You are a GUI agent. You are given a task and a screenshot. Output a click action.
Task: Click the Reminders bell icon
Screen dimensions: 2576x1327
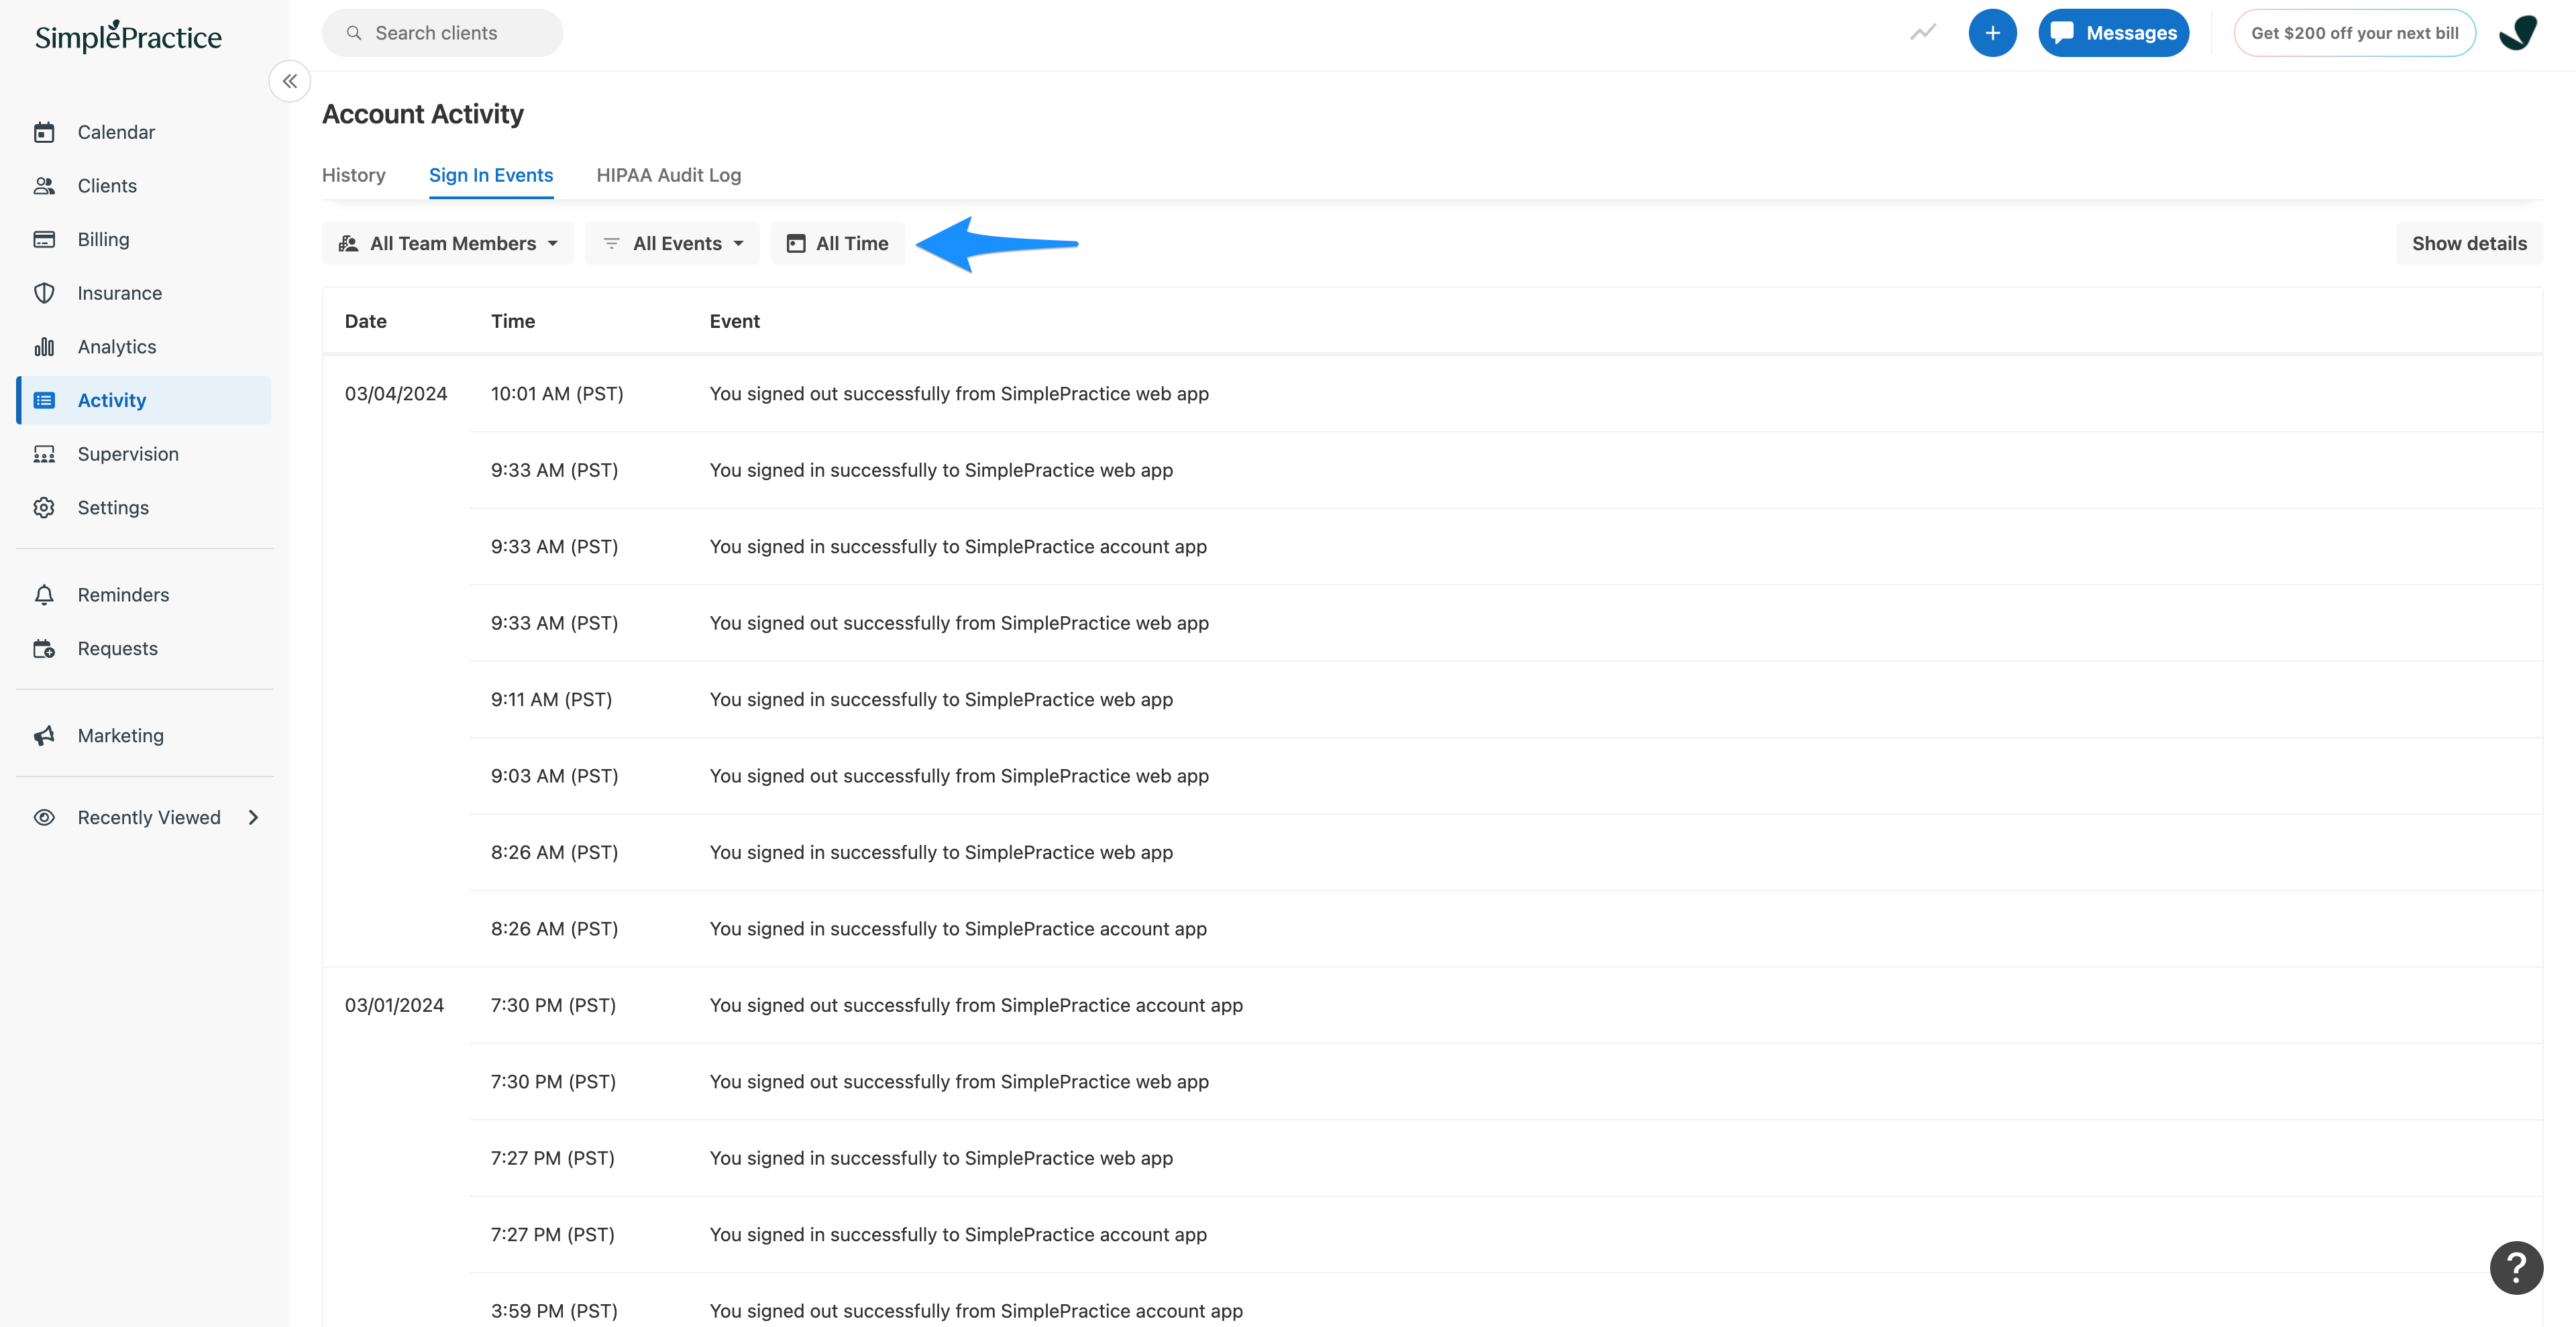(x=44, y=595)
